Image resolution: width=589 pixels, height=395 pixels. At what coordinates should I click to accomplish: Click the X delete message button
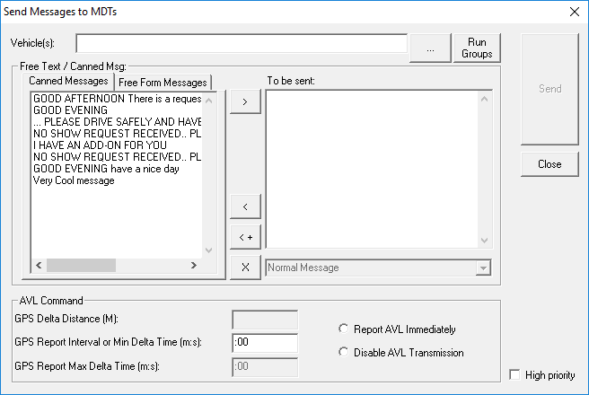(x=246, y=267)
